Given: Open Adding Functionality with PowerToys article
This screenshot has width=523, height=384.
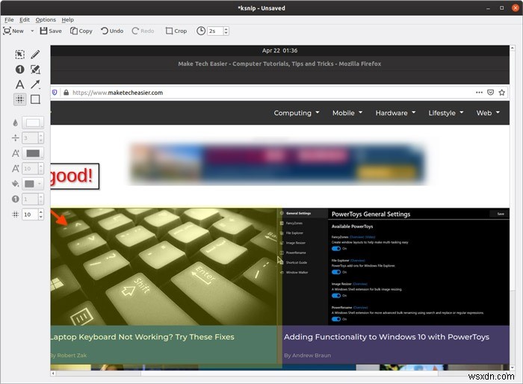Looking at the screenshot, I should pos(386,337).
